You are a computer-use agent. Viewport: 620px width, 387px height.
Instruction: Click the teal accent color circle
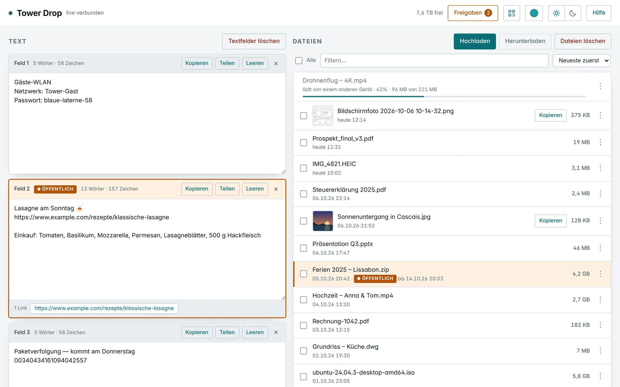click(534, 13)
